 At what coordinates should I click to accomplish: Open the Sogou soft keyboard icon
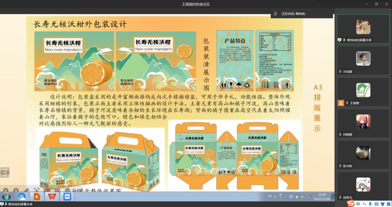click(376, 204)
